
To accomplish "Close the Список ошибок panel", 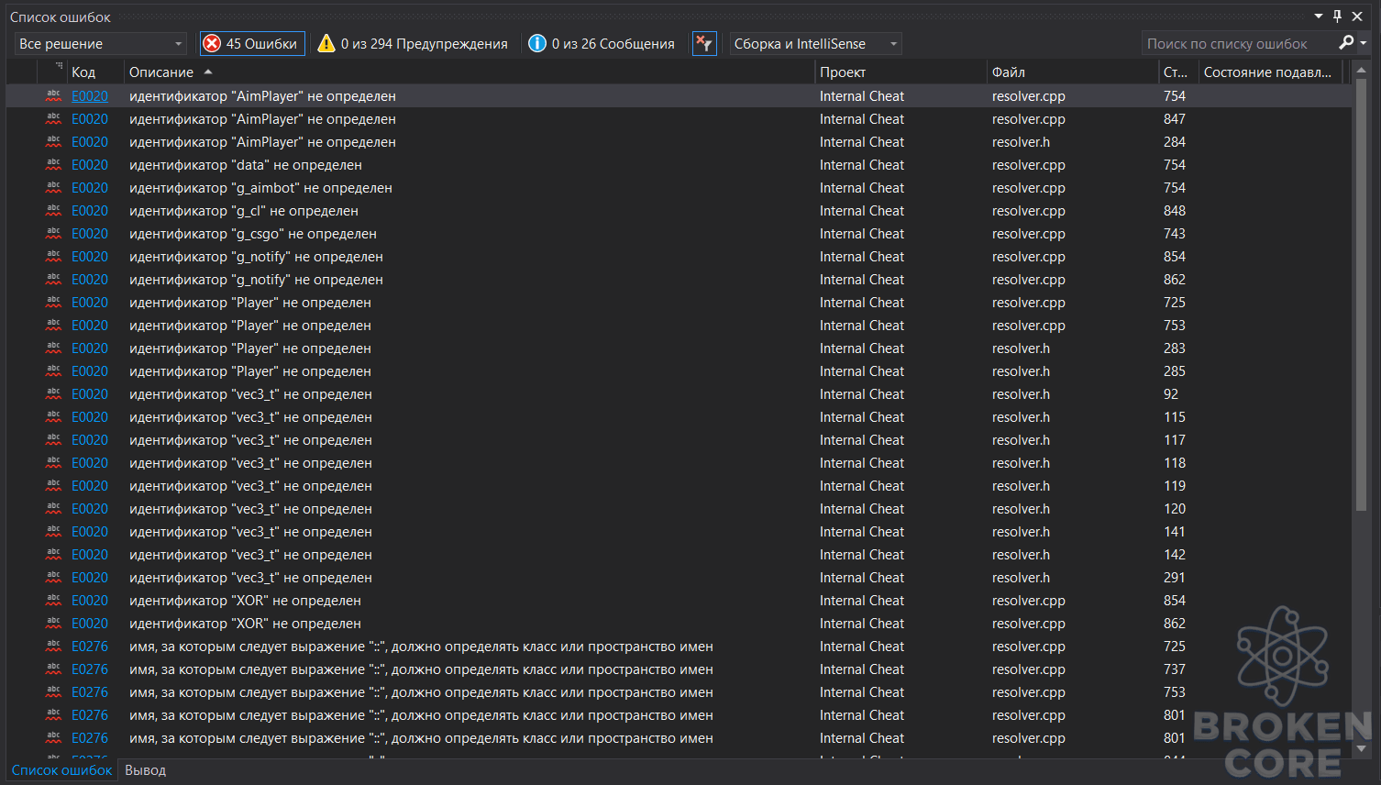I will pyautogui.click(x=1357, y=17).
